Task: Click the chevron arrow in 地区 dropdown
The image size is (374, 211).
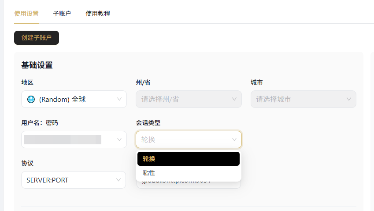Action: (119, 99)
